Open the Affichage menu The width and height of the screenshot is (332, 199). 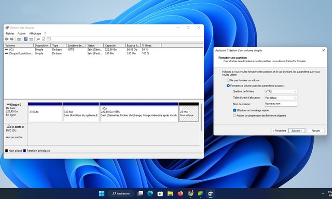pyautogui.click(x=35, y=34)
